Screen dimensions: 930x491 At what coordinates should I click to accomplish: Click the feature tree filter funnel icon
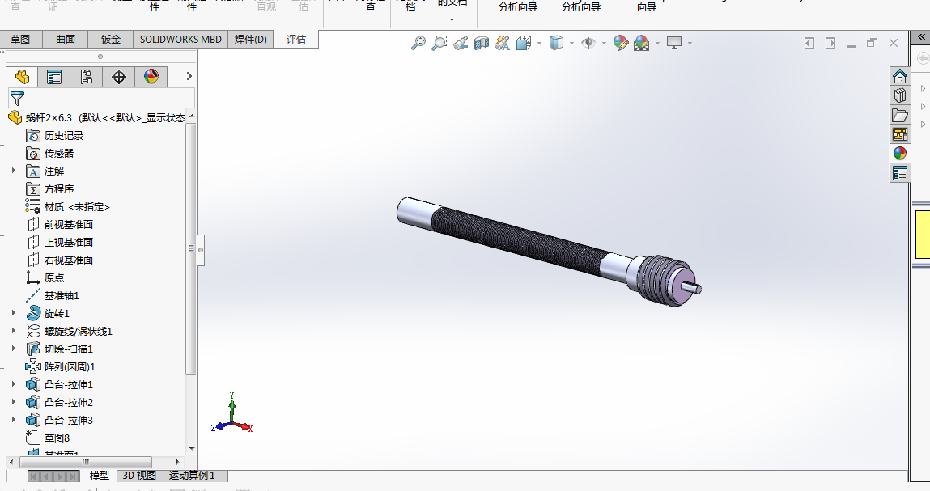click(x=17, y=99)
